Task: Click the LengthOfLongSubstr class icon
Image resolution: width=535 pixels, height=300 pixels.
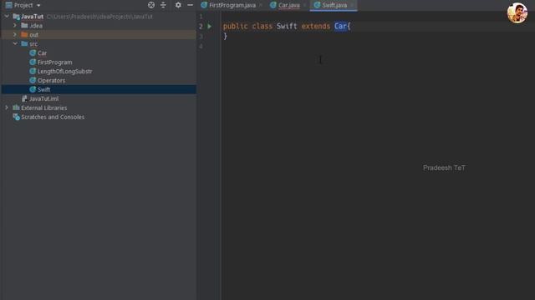Action: click(x=33, y=72)
